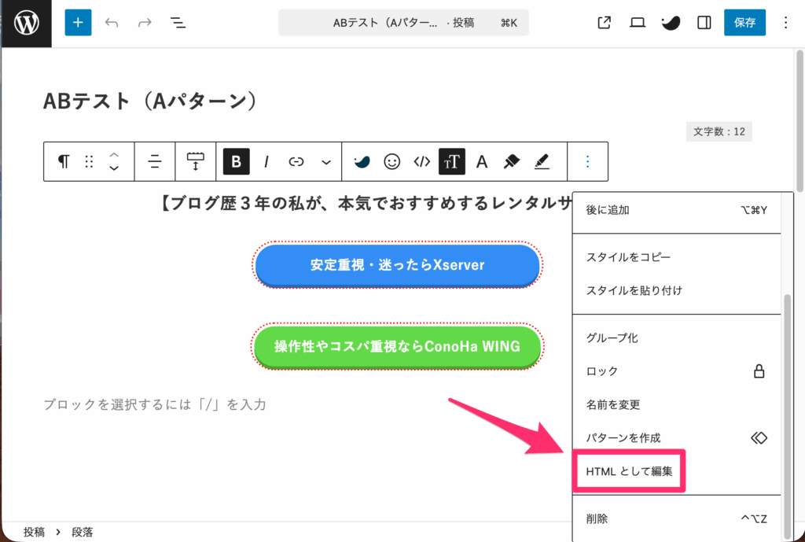The width and height of the screenshot is (805, 542).
Task: Click the preview-in-new-tab icon
Action: coord(603,22)
